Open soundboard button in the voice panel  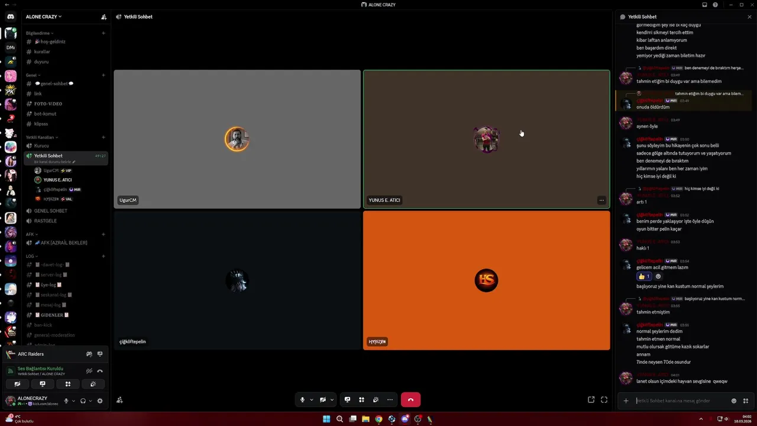coord(93,384)
